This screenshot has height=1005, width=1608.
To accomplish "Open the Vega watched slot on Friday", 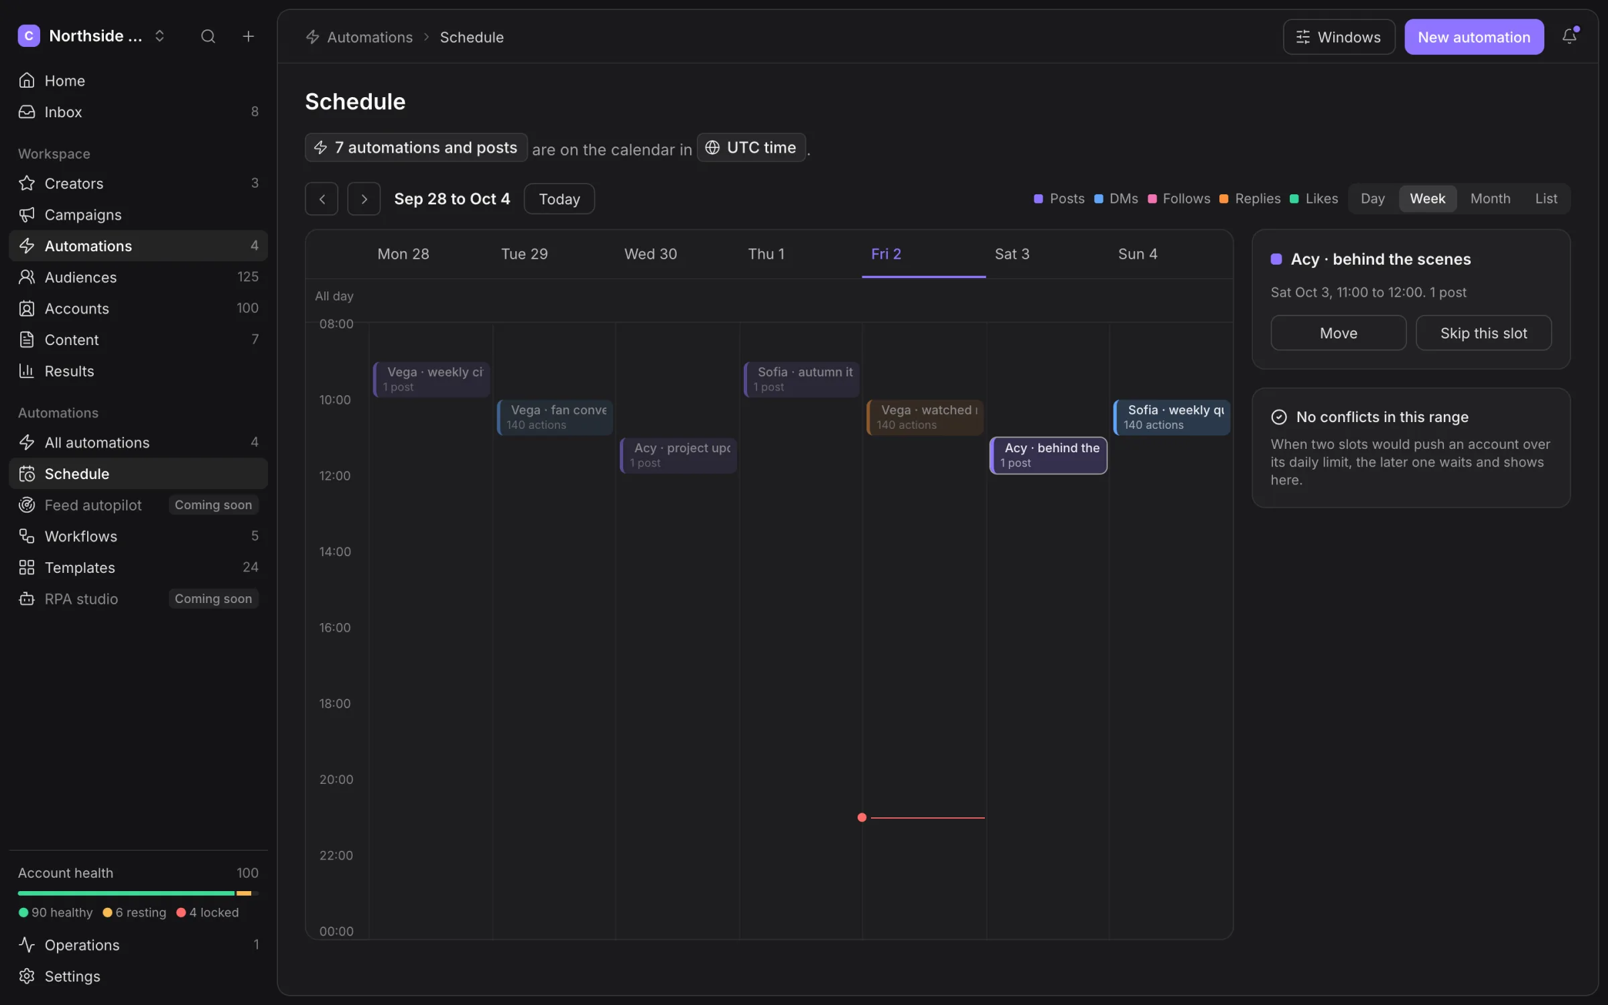I will (925, 417).
